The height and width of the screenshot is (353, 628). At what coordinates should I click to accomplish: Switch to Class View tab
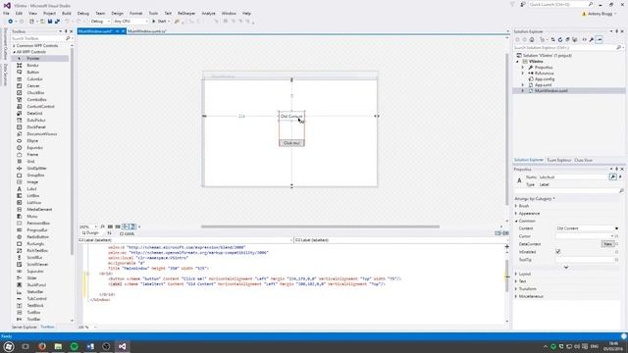[583, 160]
